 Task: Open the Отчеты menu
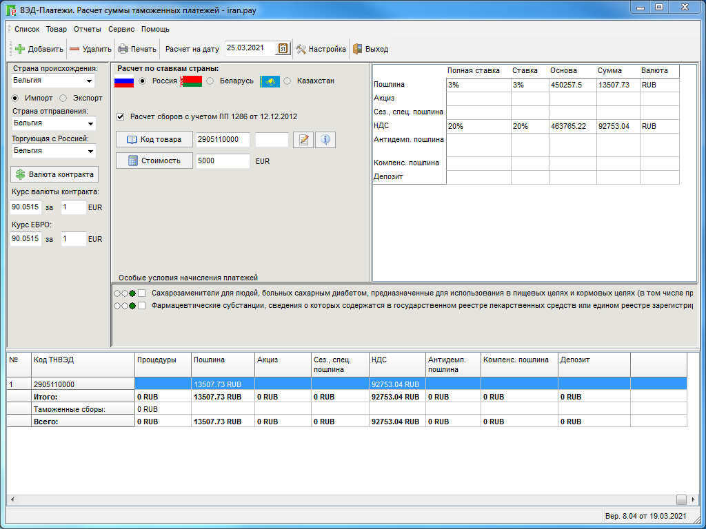[x=88, y=29]
